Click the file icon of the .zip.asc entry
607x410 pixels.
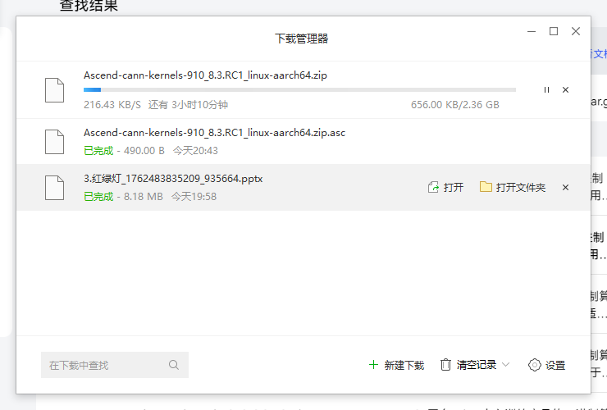click(x=55, y=142)
